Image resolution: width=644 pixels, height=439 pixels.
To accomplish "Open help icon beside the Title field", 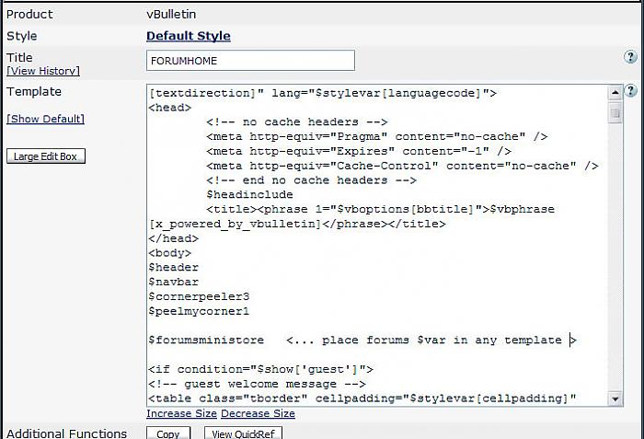I will coord(631,58).
